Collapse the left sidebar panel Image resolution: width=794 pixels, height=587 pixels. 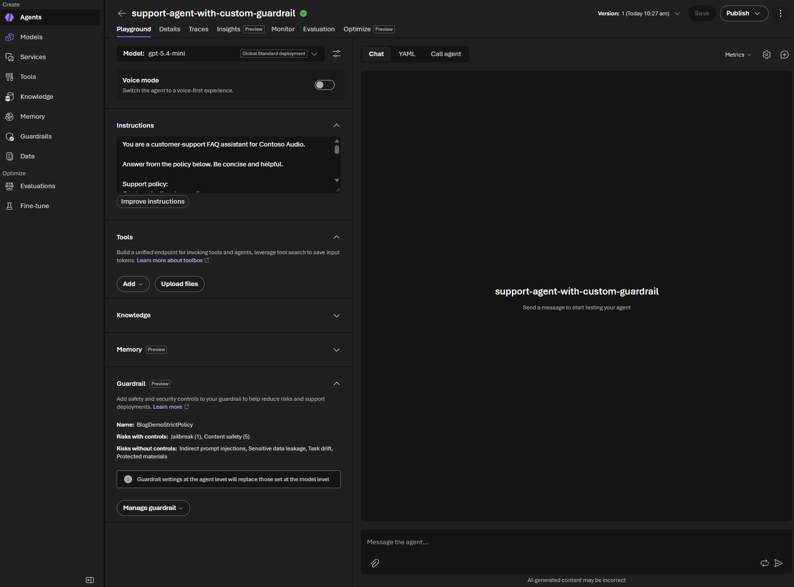[90, 580]
